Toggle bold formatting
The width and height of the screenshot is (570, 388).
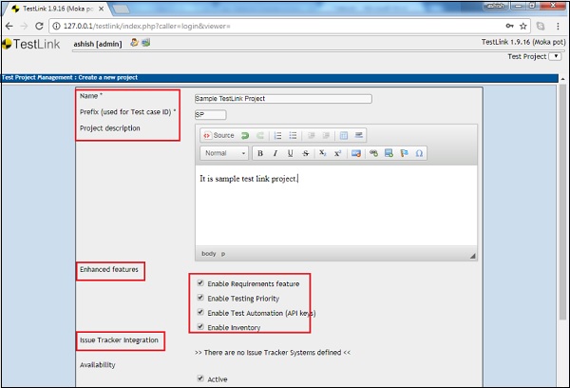[260, 153]
